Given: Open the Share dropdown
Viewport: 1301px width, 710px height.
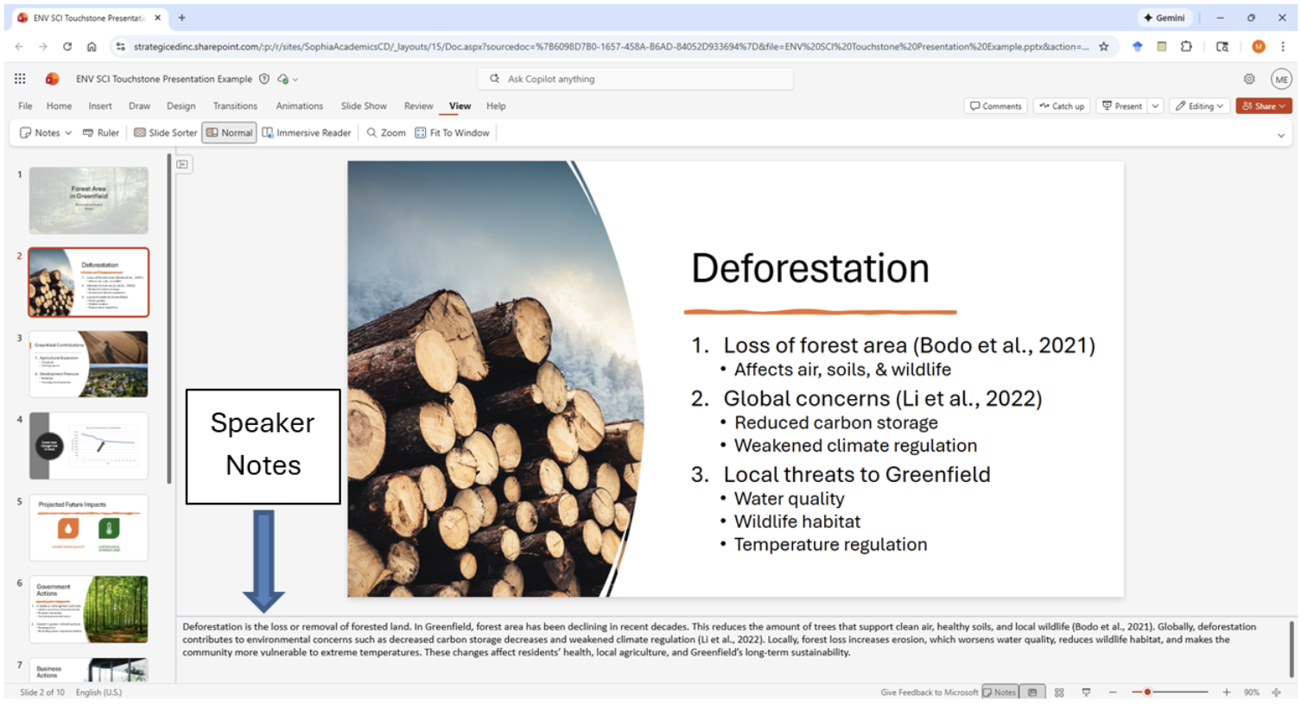Looking at the screenshot, I should click(1264, 106).
